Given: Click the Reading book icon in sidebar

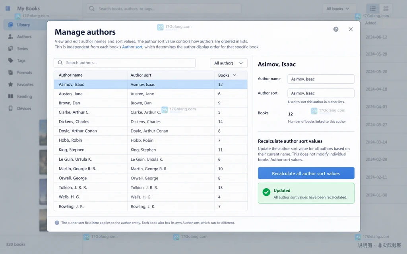Looking at the screenshot, I should (10, 96).
